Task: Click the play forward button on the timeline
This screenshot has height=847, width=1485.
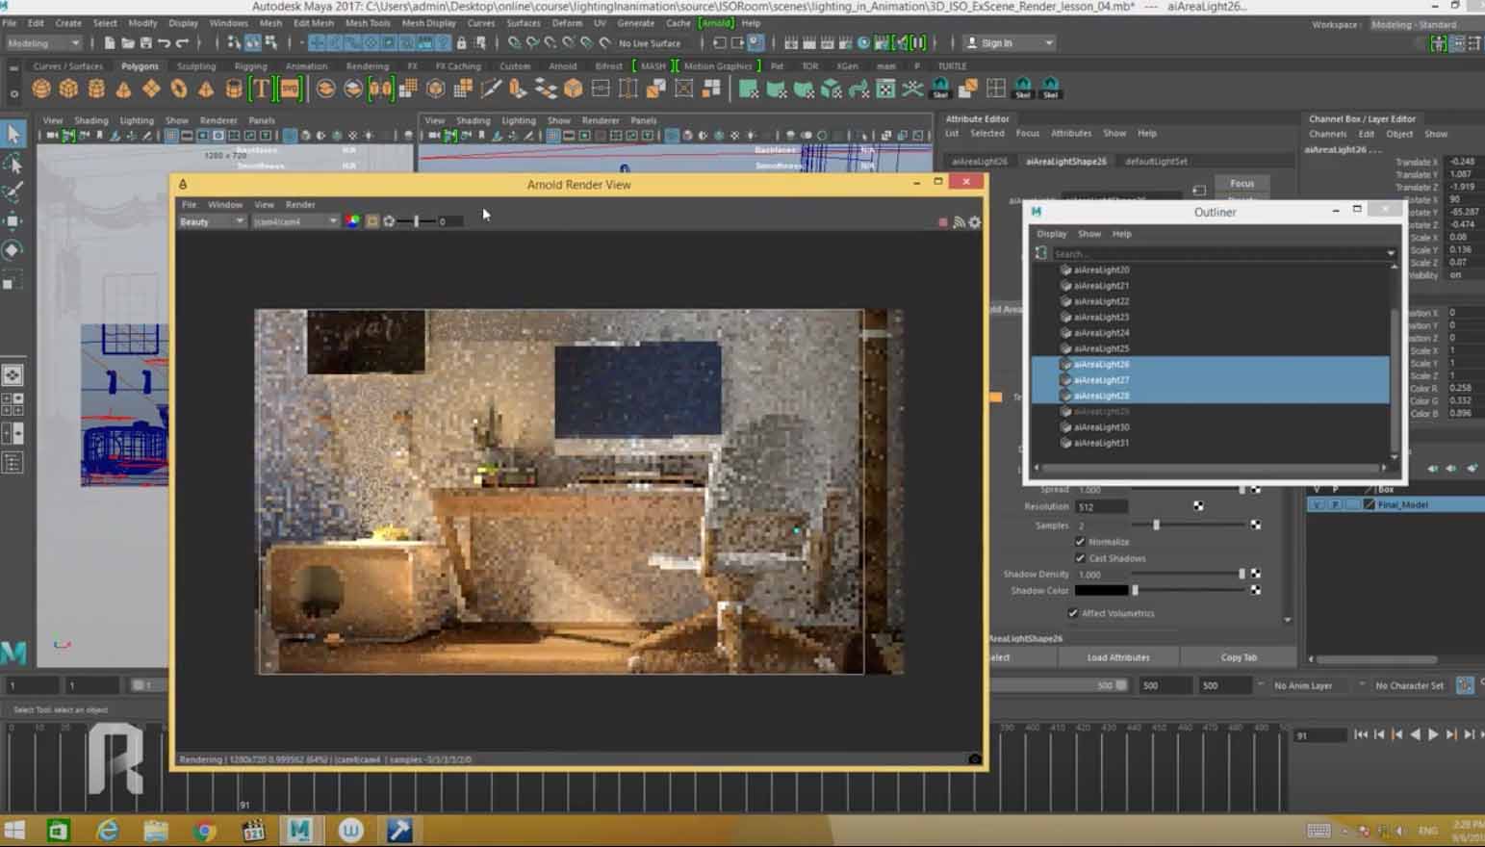Action: (x=1433, y=734)
